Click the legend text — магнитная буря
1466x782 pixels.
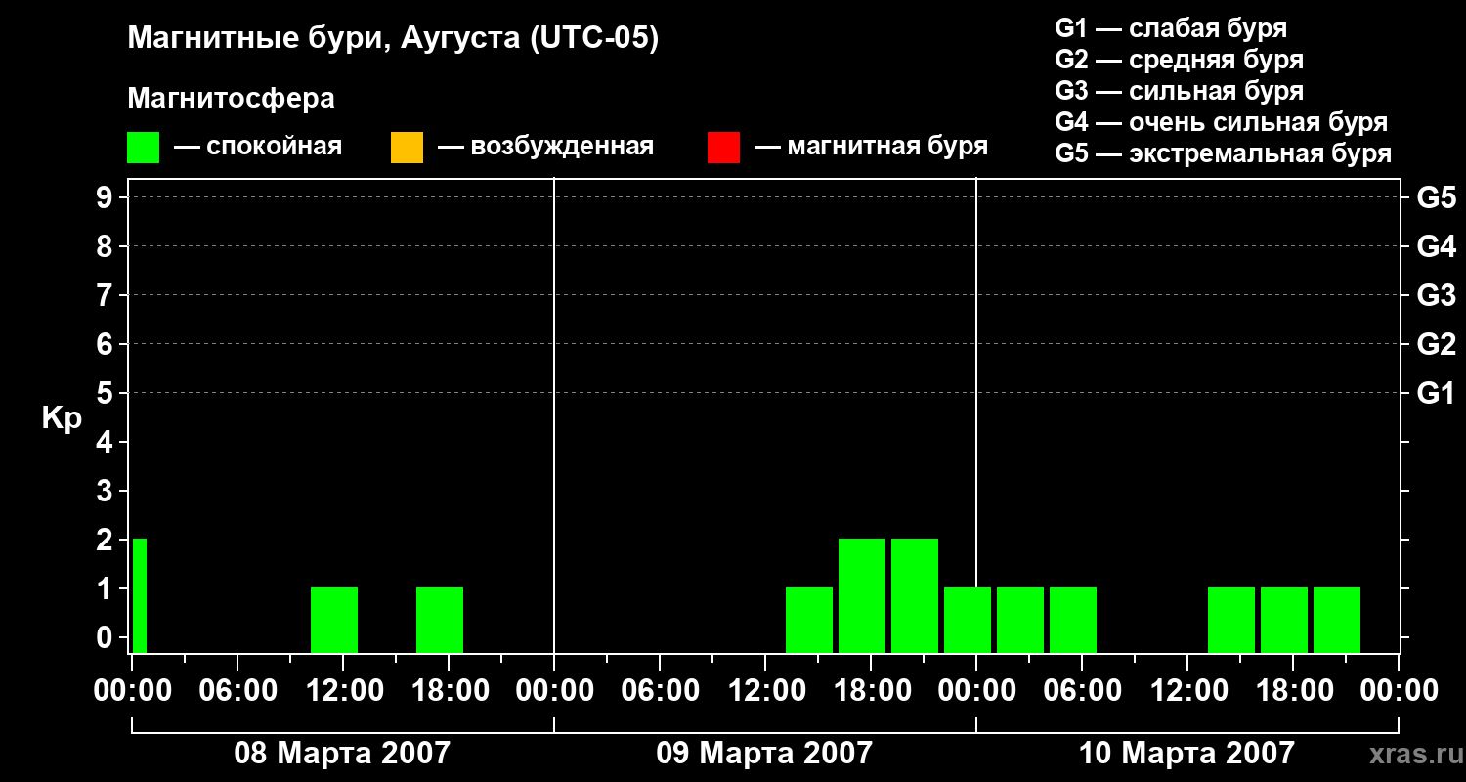coord(871,147)
